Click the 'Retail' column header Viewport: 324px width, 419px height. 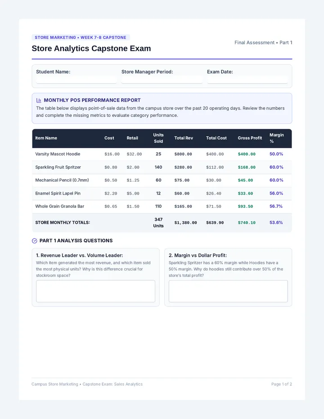click(x=132, y=138)
